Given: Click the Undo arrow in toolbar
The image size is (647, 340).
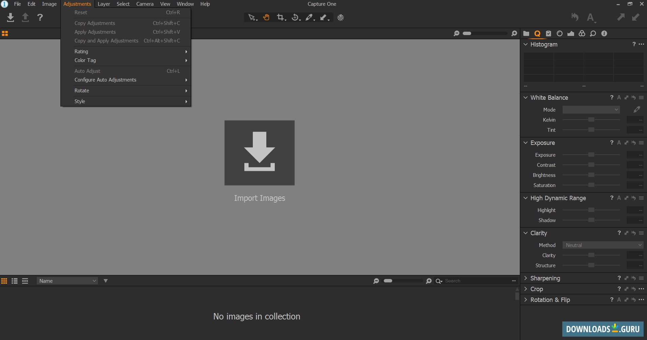Looking at the screenshot, I should point(575,17).
